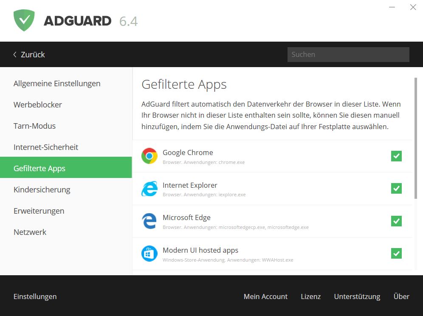Click the back chevron next to Zurück
This screenshot has height=316, width=423.
click(x=15, y=54)
